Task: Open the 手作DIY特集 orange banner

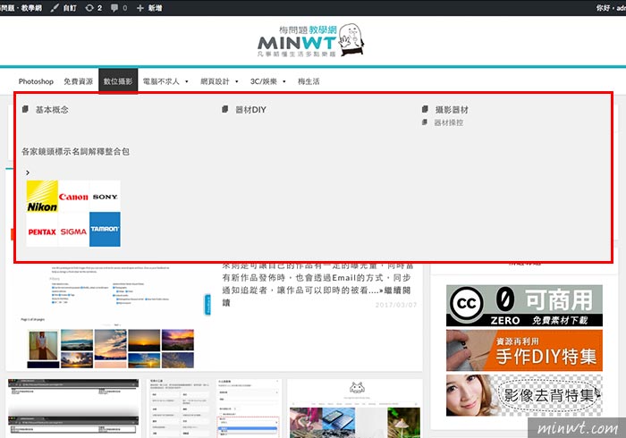Action: click(524, 350)
